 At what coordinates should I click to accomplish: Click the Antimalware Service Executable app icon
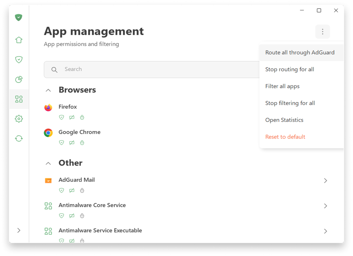[48, 231]
